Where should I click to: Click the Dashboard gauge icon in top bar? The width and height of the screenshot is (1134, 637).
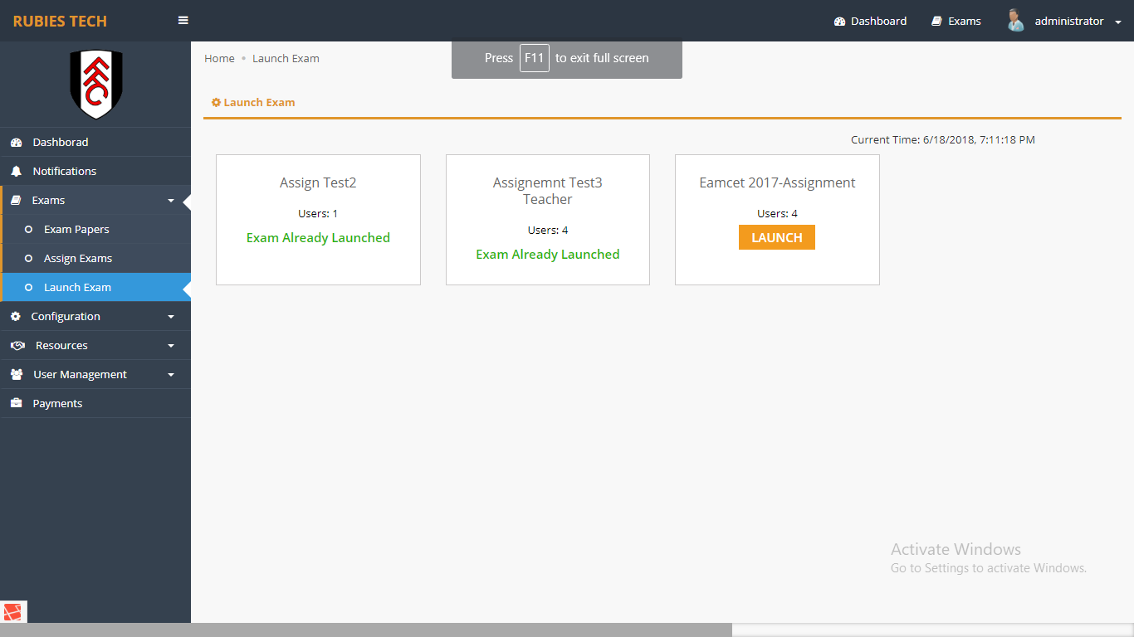coord(839,22)
